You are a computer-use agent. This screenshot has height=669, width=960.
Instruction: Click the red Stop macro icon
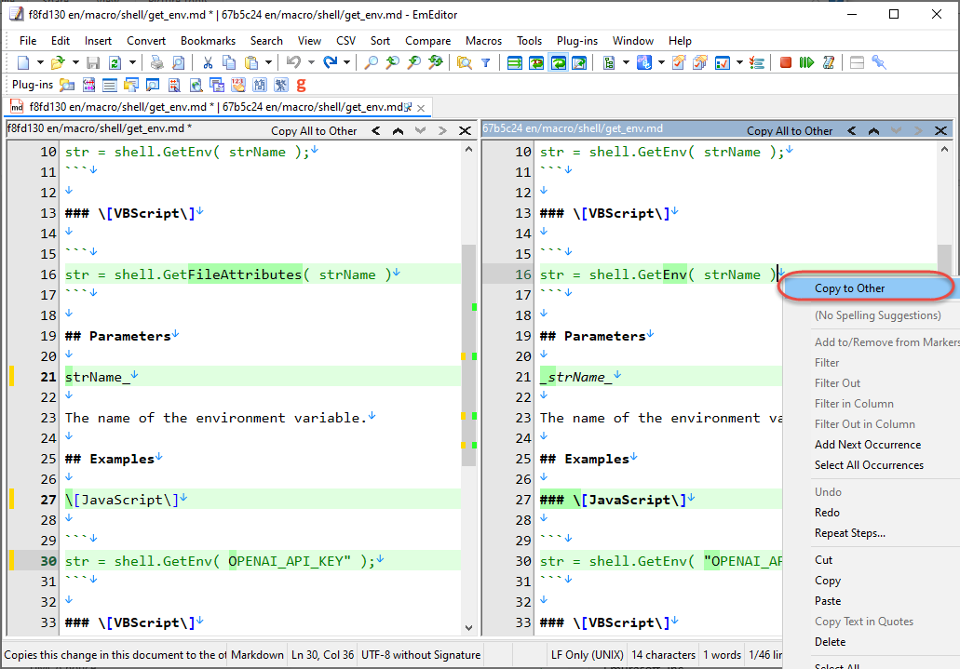tap(786, 62)
